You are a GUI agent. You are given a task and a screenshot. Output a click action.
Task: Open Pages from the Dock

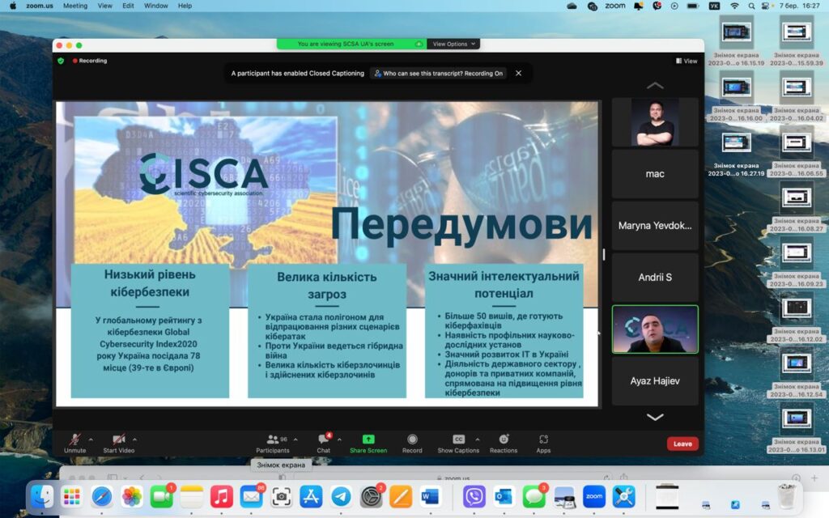tap(401, 496)
